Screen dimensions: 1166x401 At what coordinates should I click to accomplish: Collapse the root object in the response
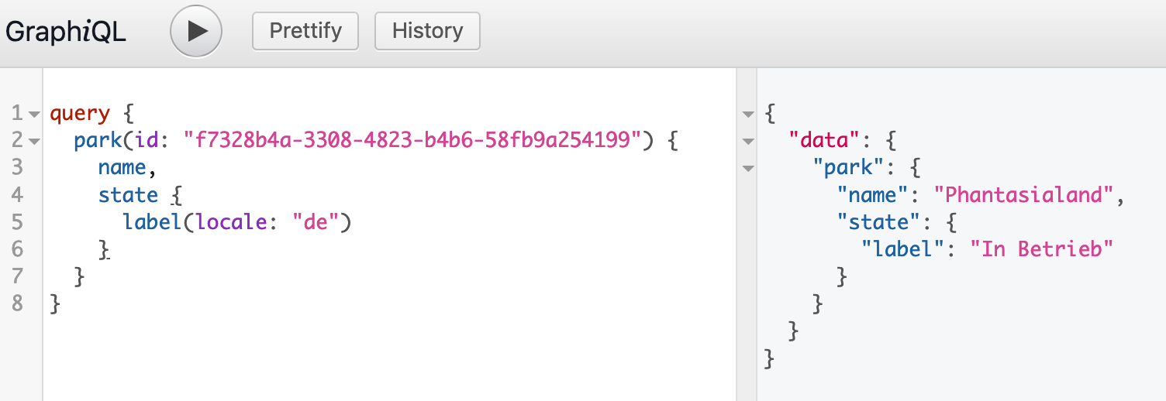click(747, 115)
